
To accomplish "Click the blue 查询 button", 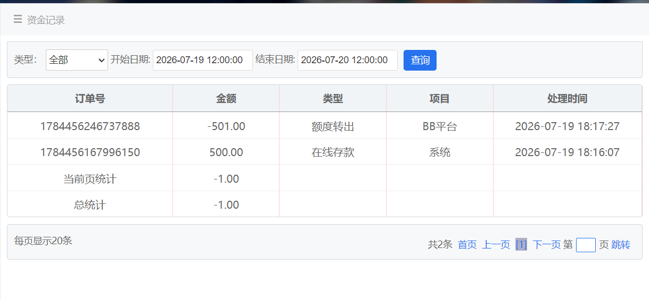I will [x=420, y=60].
